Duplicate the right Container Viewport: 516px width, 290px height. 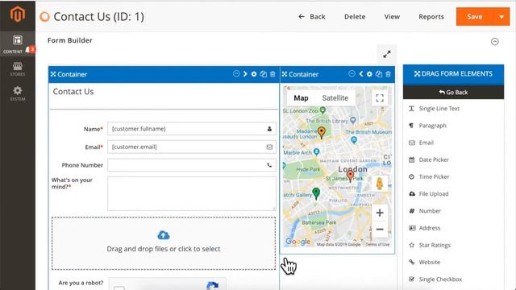(379, 74)
